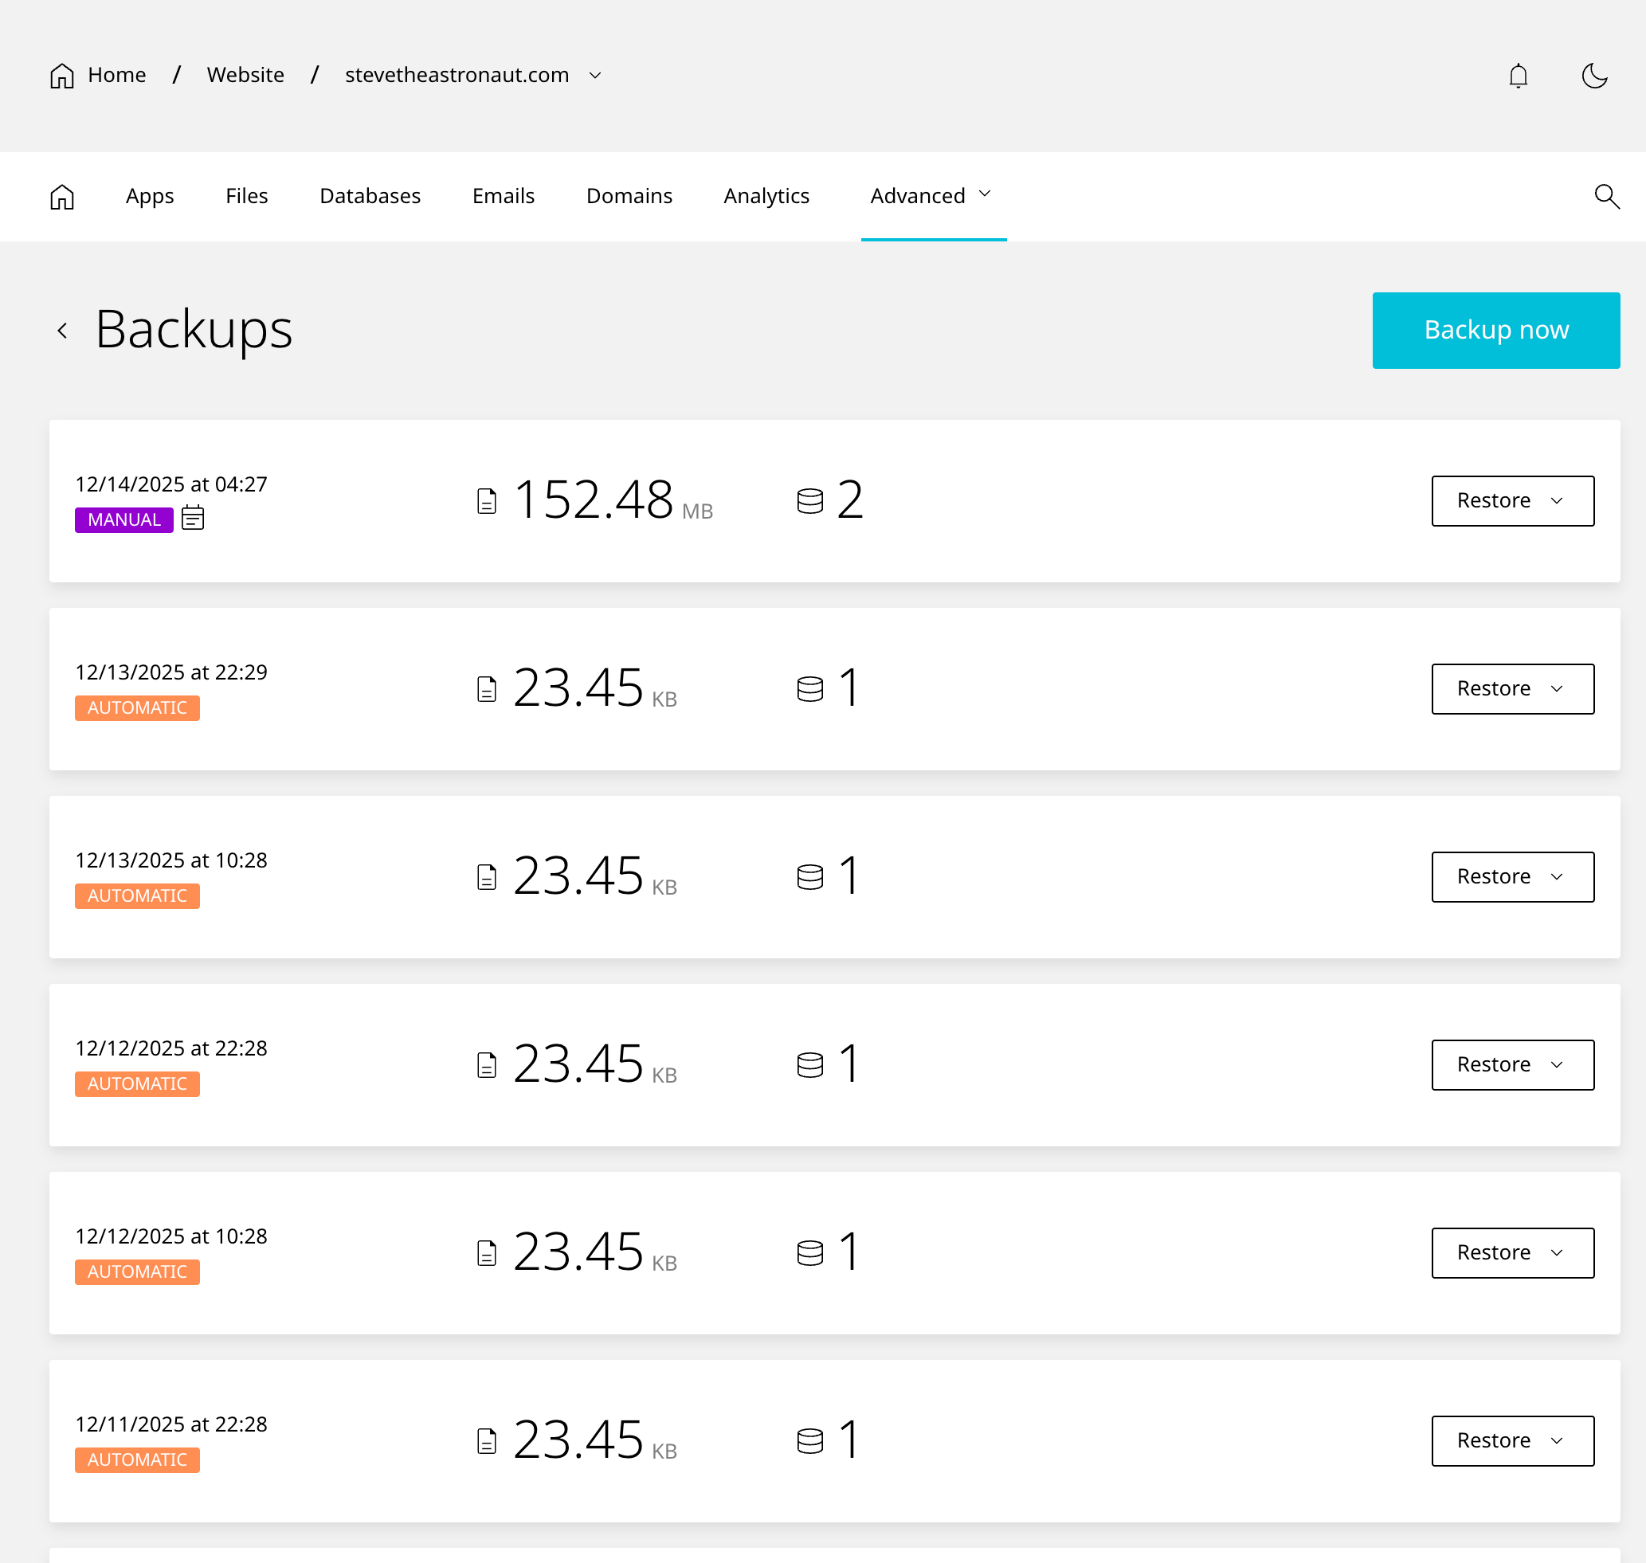Click the Website breadcrumb link
Image resolution: width=1646 pixels, height=1563 pixels.
[x=245, y=75]
